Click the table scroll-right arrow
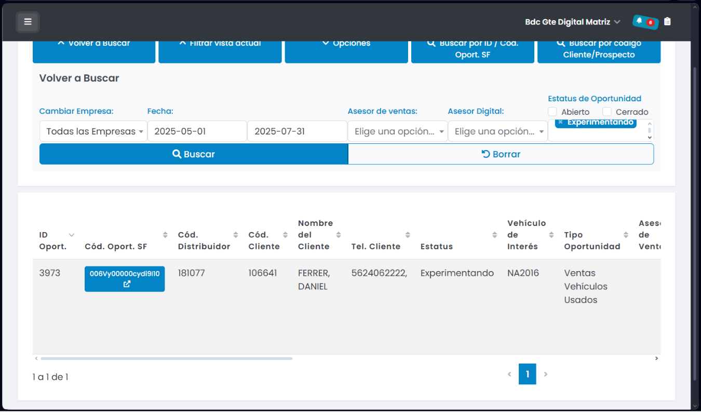This screenshot has height=415, width=701. click(656, 358)
